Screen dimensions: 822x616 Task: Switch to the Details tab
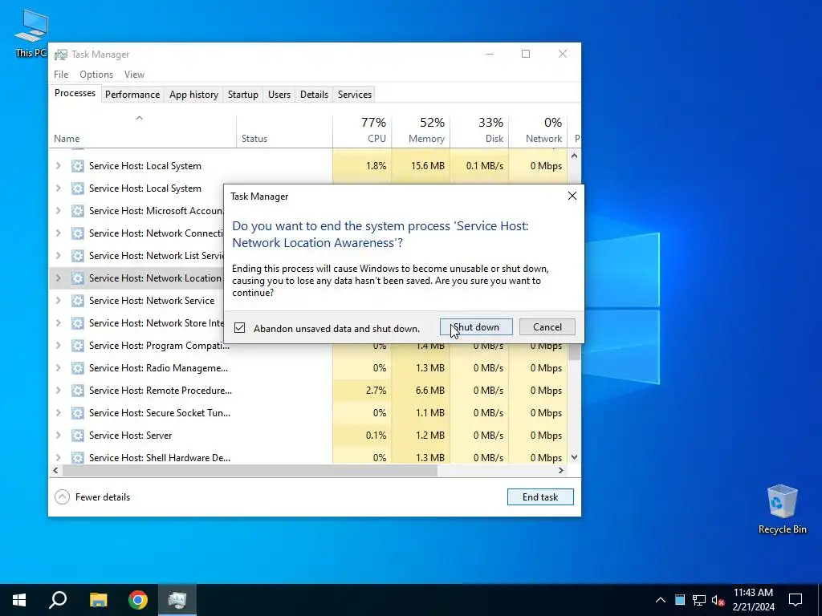[x=314, y=95]
